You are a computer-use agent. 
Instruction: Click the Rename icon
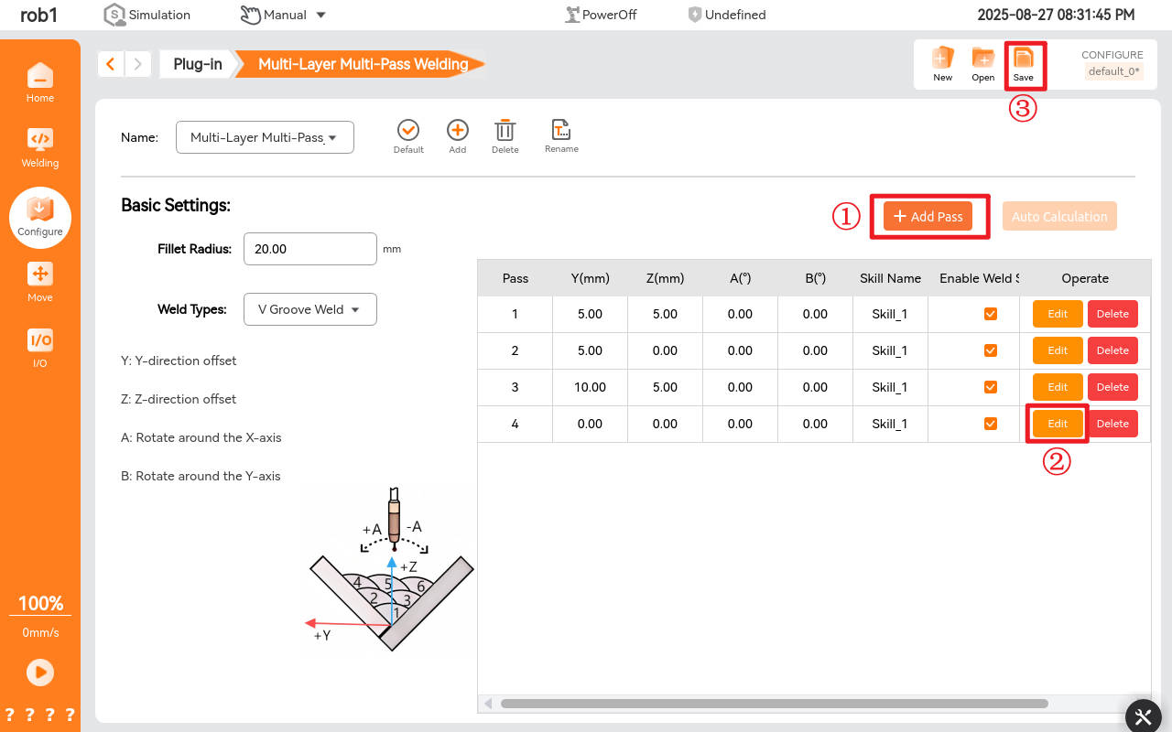pyautogui.click(x=561, y=133)
